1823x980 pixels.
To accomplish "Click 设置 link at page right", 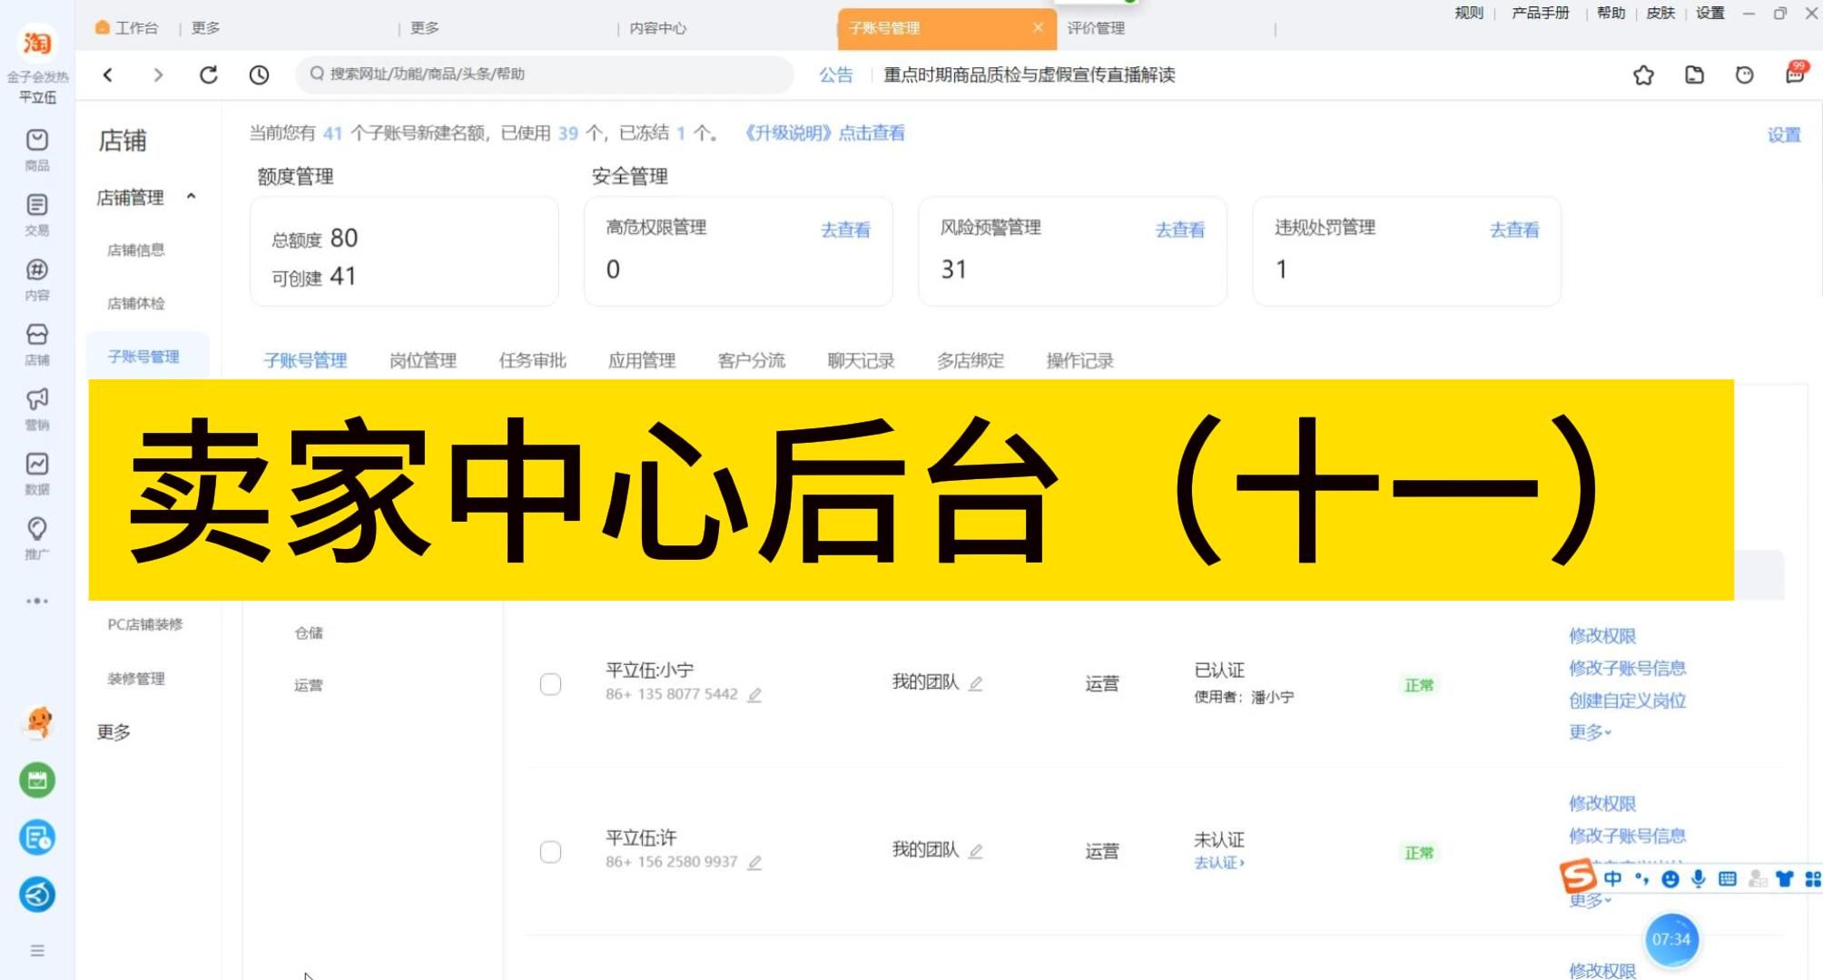I will [x=1784, y=135].
